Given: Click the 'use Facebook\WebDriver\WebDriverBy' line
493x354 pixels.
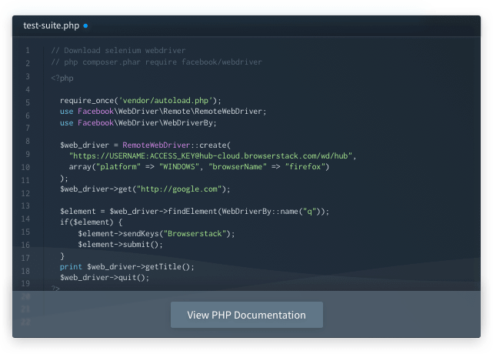Looking at the screenshot, I should [x=138, y=122].
